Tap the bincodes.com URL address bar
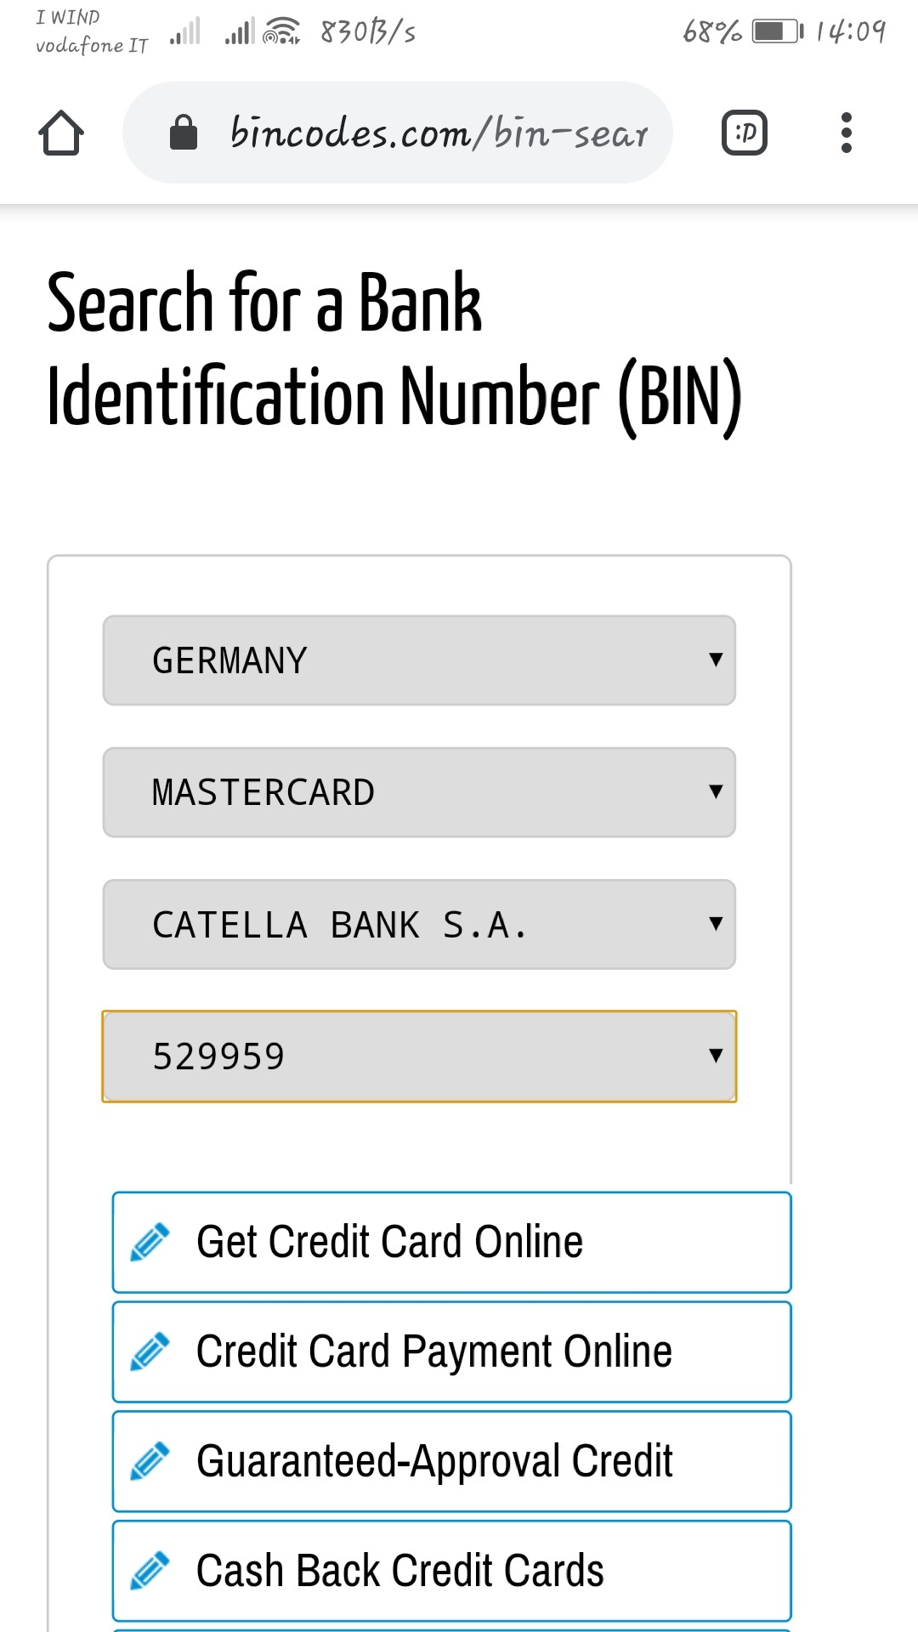The height and width of the screenshot is (1632, 918). point(438,133)
